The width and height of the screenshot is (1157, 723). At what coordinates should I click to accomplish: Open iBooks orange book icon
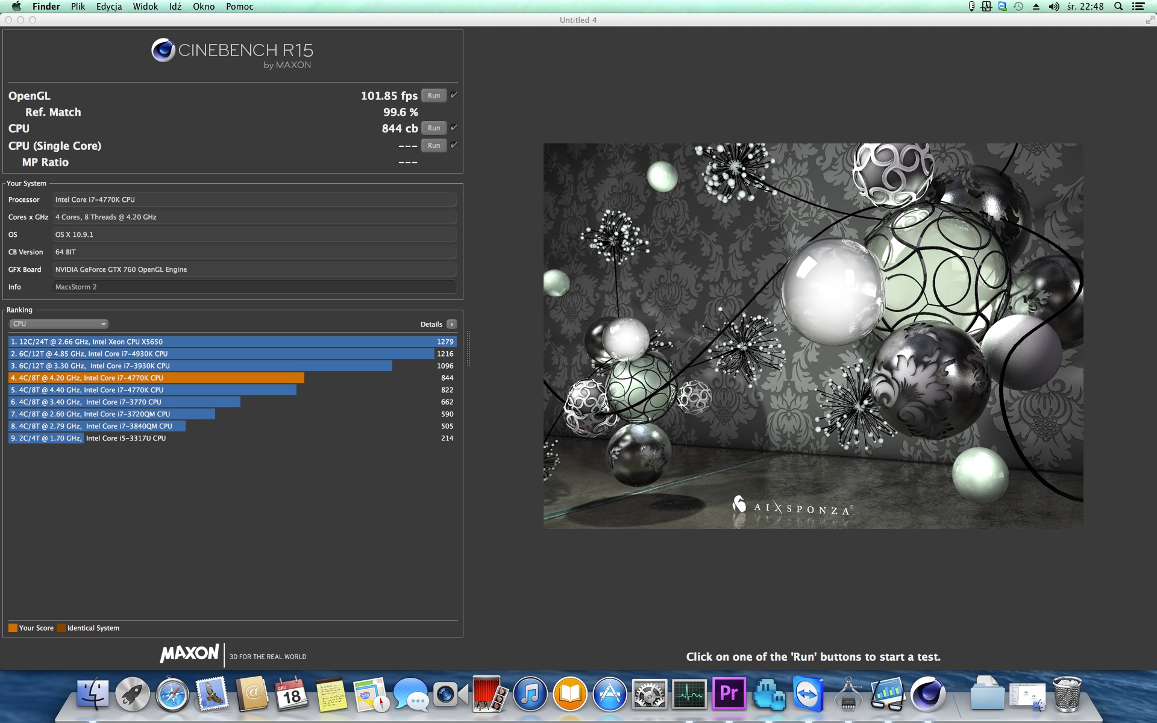(x=570, y=694)
